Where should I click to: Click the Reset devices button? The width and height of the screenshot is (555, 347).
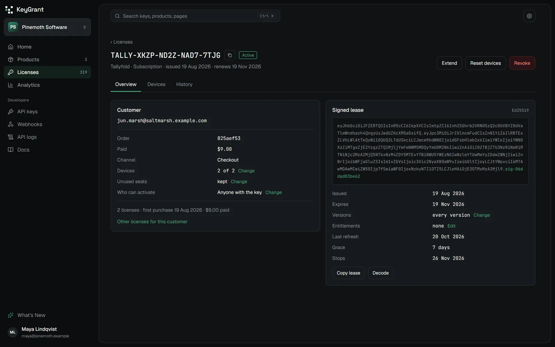(485, 63)
